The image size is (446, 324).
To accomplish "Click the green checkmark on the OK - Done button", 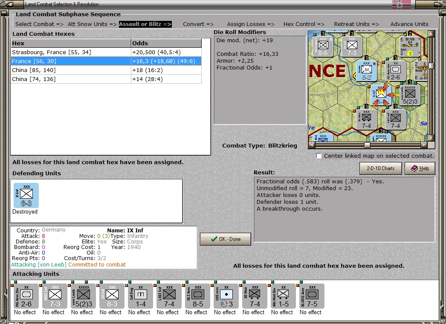I will [x=214, y=239].
